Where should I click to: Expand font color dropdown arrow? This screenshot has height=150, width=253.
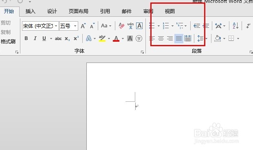click(123, 38)
